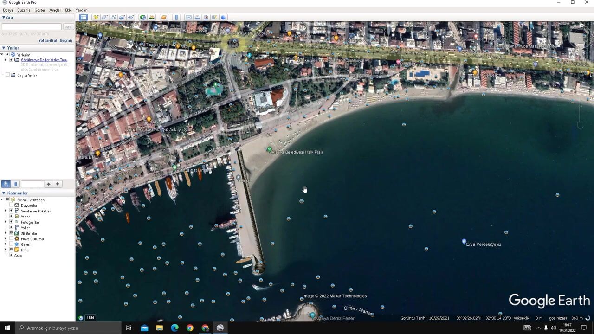Click into the Ara search input field

tap(32, 27)
